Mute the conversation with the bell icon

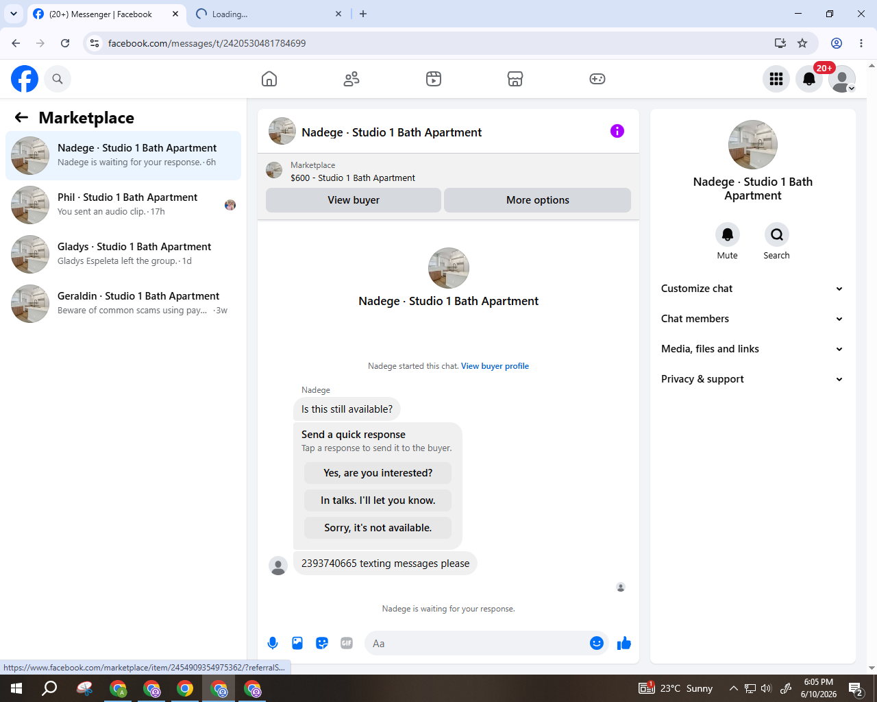tap(728, 234)
